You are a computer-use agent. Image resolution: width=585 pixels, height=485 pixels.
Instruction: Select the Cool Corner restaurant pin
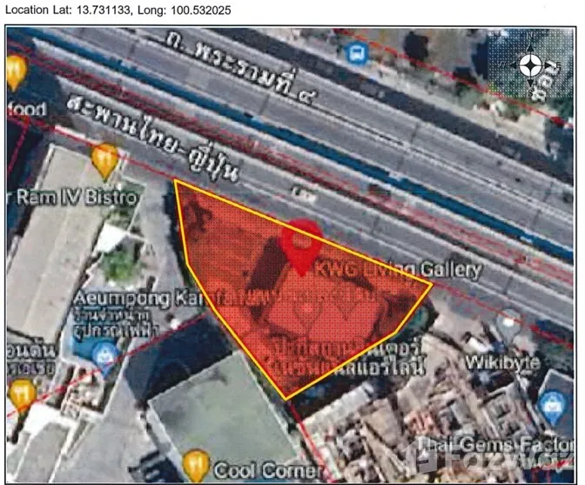click(197, 462)
